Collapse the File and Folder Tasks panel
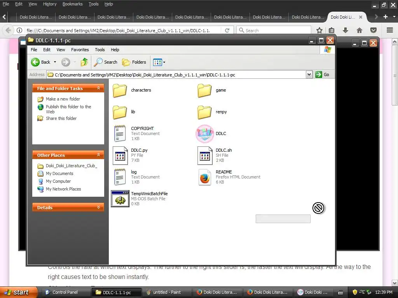This screenshot has width=398, height=298. coord(98,88)
